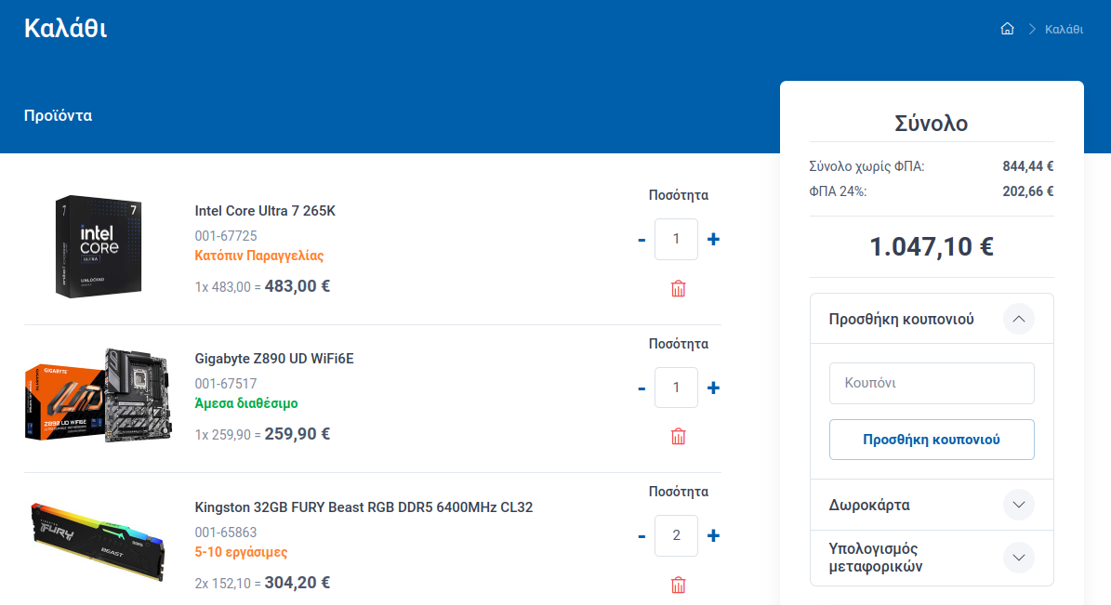Click the 844,44 € pre-VAT amount
This screenshot has width=1111, height=605.
1028,166
